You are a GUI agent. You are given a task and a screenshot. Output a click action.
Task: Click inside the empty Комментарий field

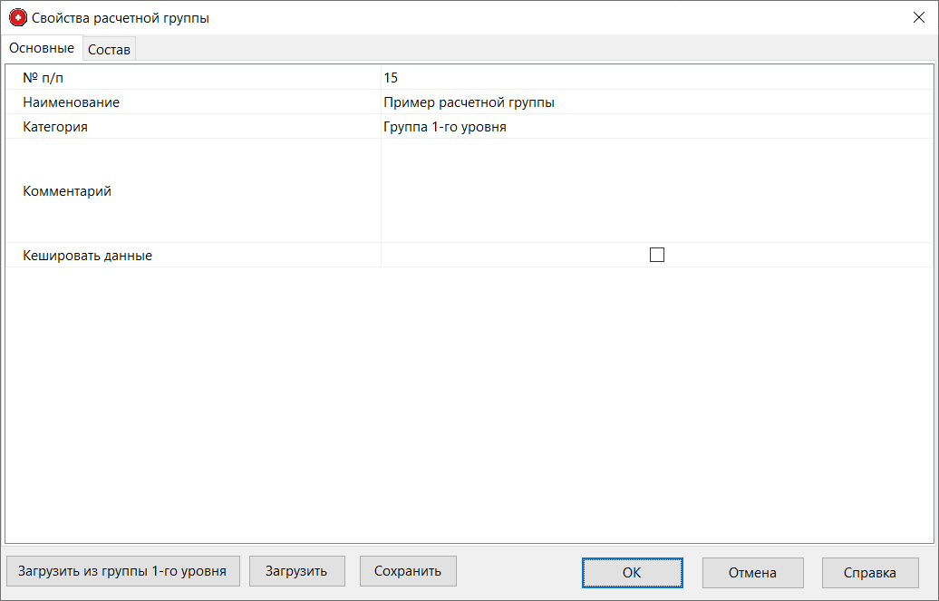click(x=634, y=190)
